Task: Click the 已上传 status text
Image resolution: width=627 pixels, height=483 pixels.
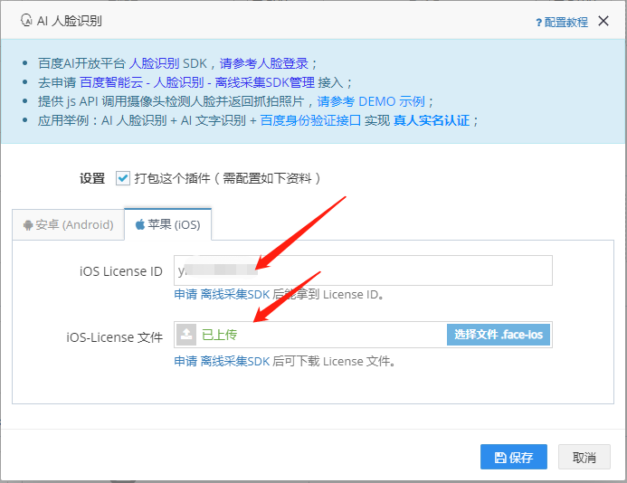Action: (x=219, y=335)
